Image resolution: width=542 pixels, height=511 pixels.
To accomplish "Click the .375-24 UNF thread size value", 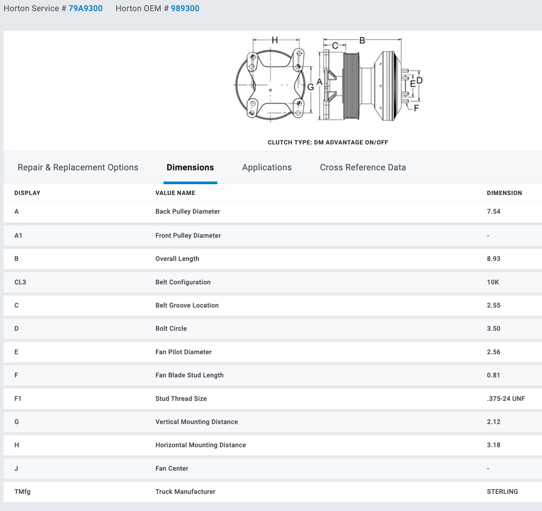I will pyautogui.click(x=506, y=399).
